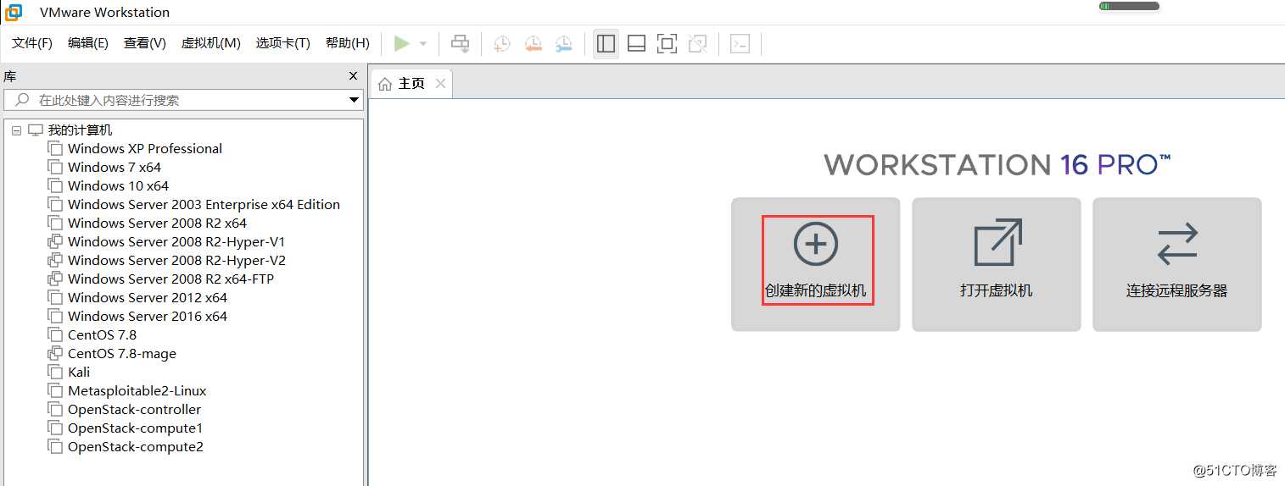Viewport: 1285px width, 486px height.
Task: Open the 帮助(H) menu
Action: point(348,43)
